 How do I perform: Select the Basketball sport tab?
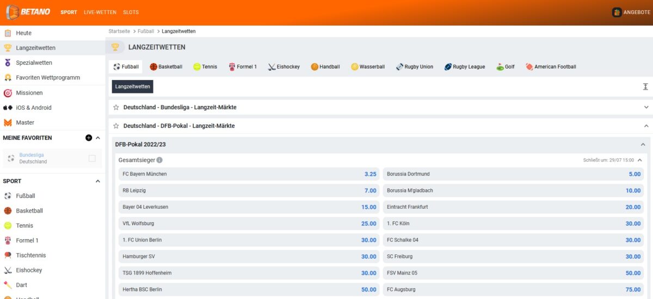click(x=167, y=67)
